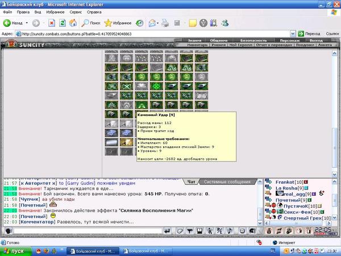Click the address bar URL field
Viewport: 341px width, 256px height.
pos(152,34)
